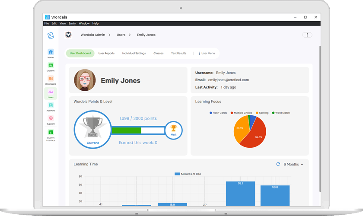Viewport: 363px width, 216px height.
Task: Click the Users breadcrumb link
Action: point(121,35)
